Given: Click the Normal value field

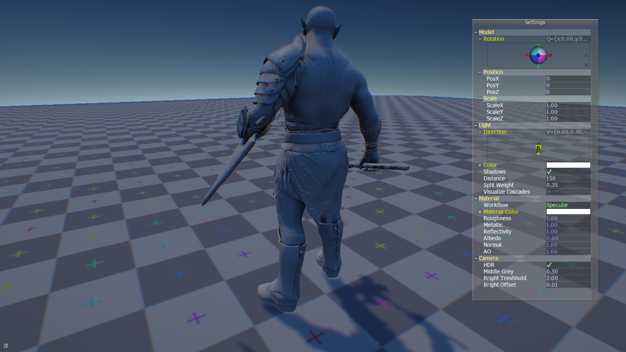Looking at the screenshot, I should click(x=568, y=245).
